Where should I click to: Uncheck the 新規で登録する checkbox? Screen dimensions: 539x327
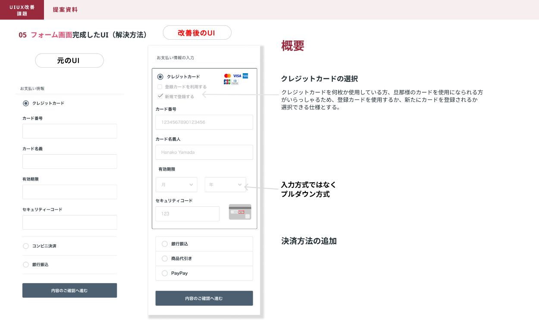160,96
